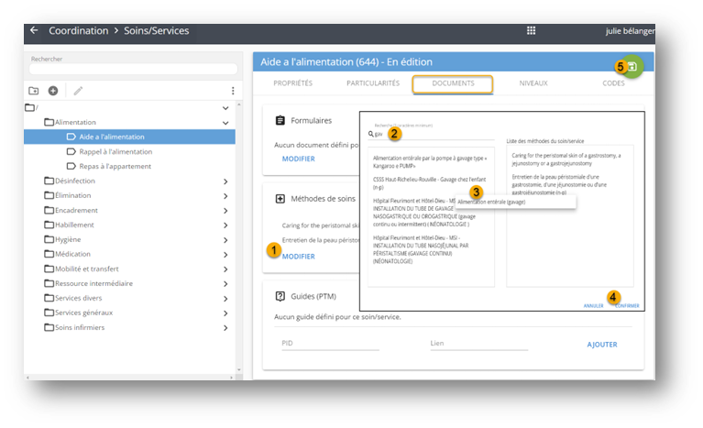Expand the Désinfection folder
703x428 pixels.
pyautogui.click(x=225, y=181)
